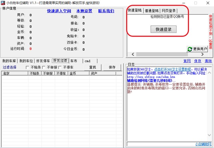Sort by the 资产 column header
This screenshot has width=214, height=148.
tap(103, 73)
